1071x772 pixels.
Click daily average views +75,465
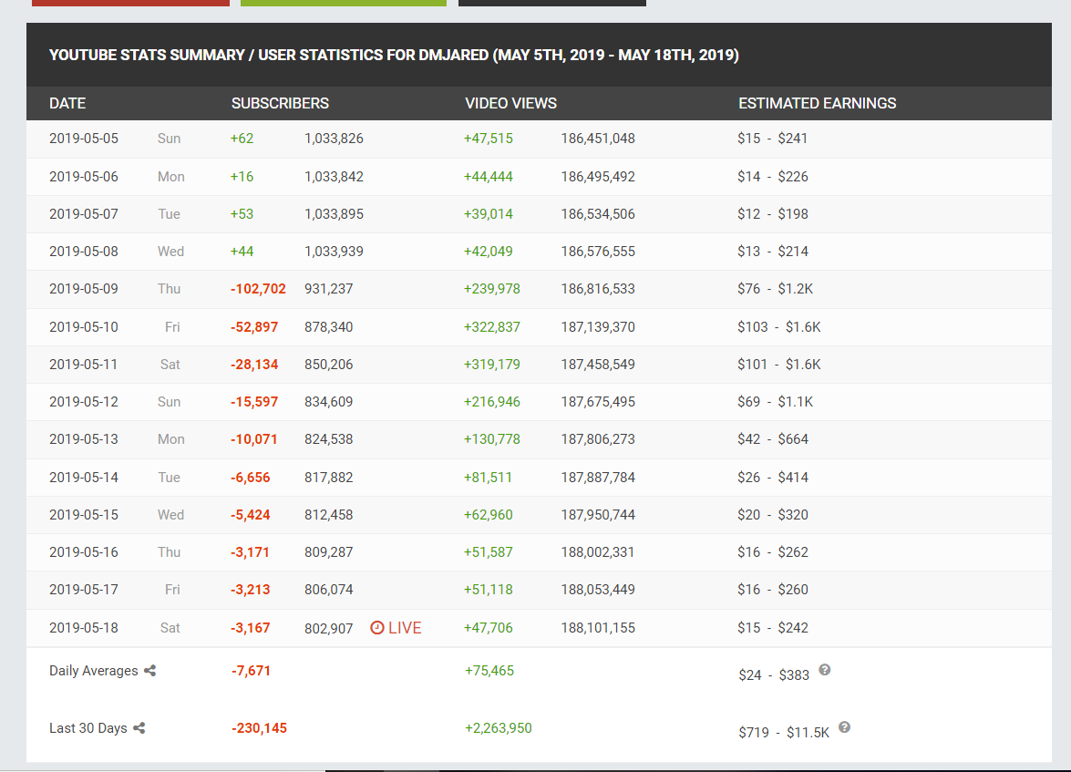tap(489, 671)
